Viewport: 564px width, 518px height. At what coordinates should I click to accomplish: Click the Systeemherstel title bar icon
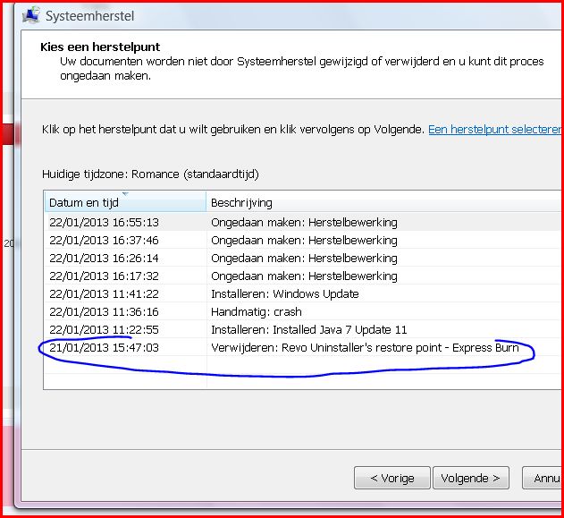coord(31,14)
